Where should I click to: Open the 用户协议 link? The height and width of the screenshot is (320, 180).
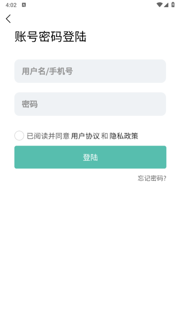point(85,136)
